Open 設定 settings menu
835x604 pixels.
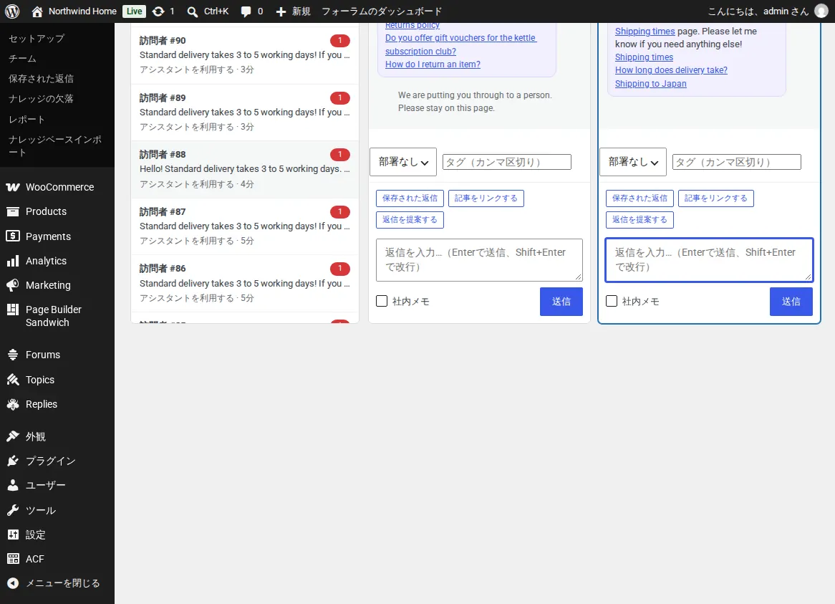pos(57,535)
